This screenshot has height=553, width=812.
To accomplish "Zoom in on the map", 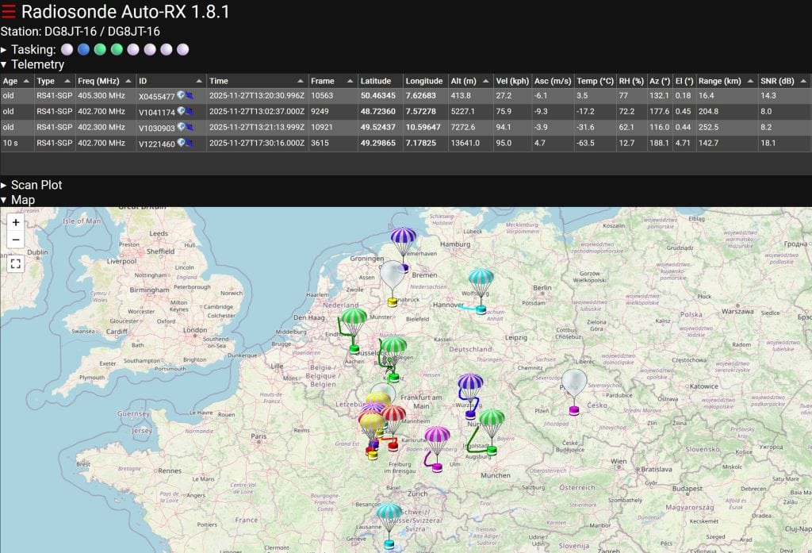I will 16,222.
